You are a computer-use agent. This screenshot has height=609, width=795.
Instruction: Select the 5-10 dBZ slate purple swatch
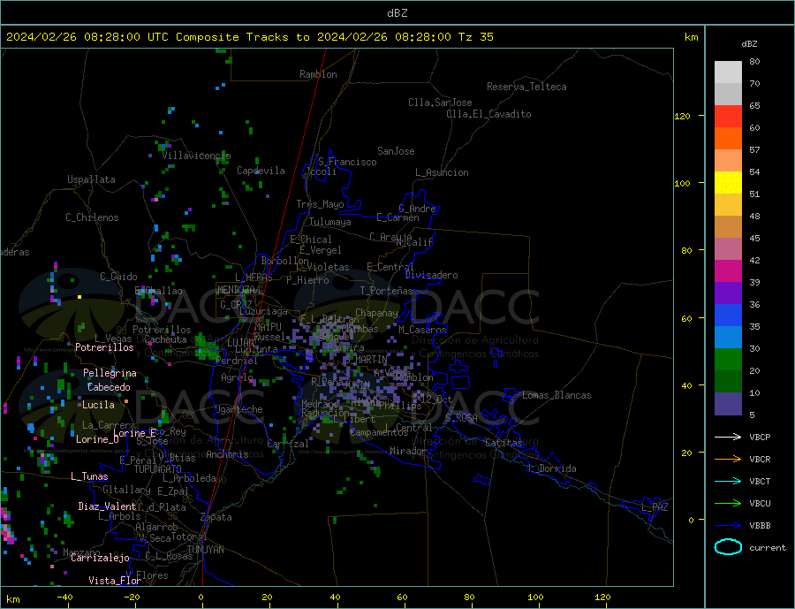pos(728,403)
